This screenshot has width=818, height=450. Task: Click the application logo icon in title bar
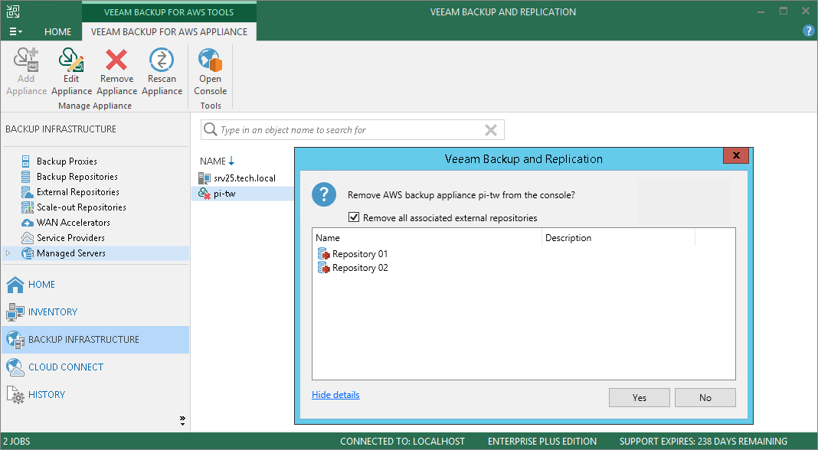(13, 11)
